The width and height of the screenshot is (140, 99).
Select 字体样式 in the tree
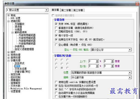(19, 63)
